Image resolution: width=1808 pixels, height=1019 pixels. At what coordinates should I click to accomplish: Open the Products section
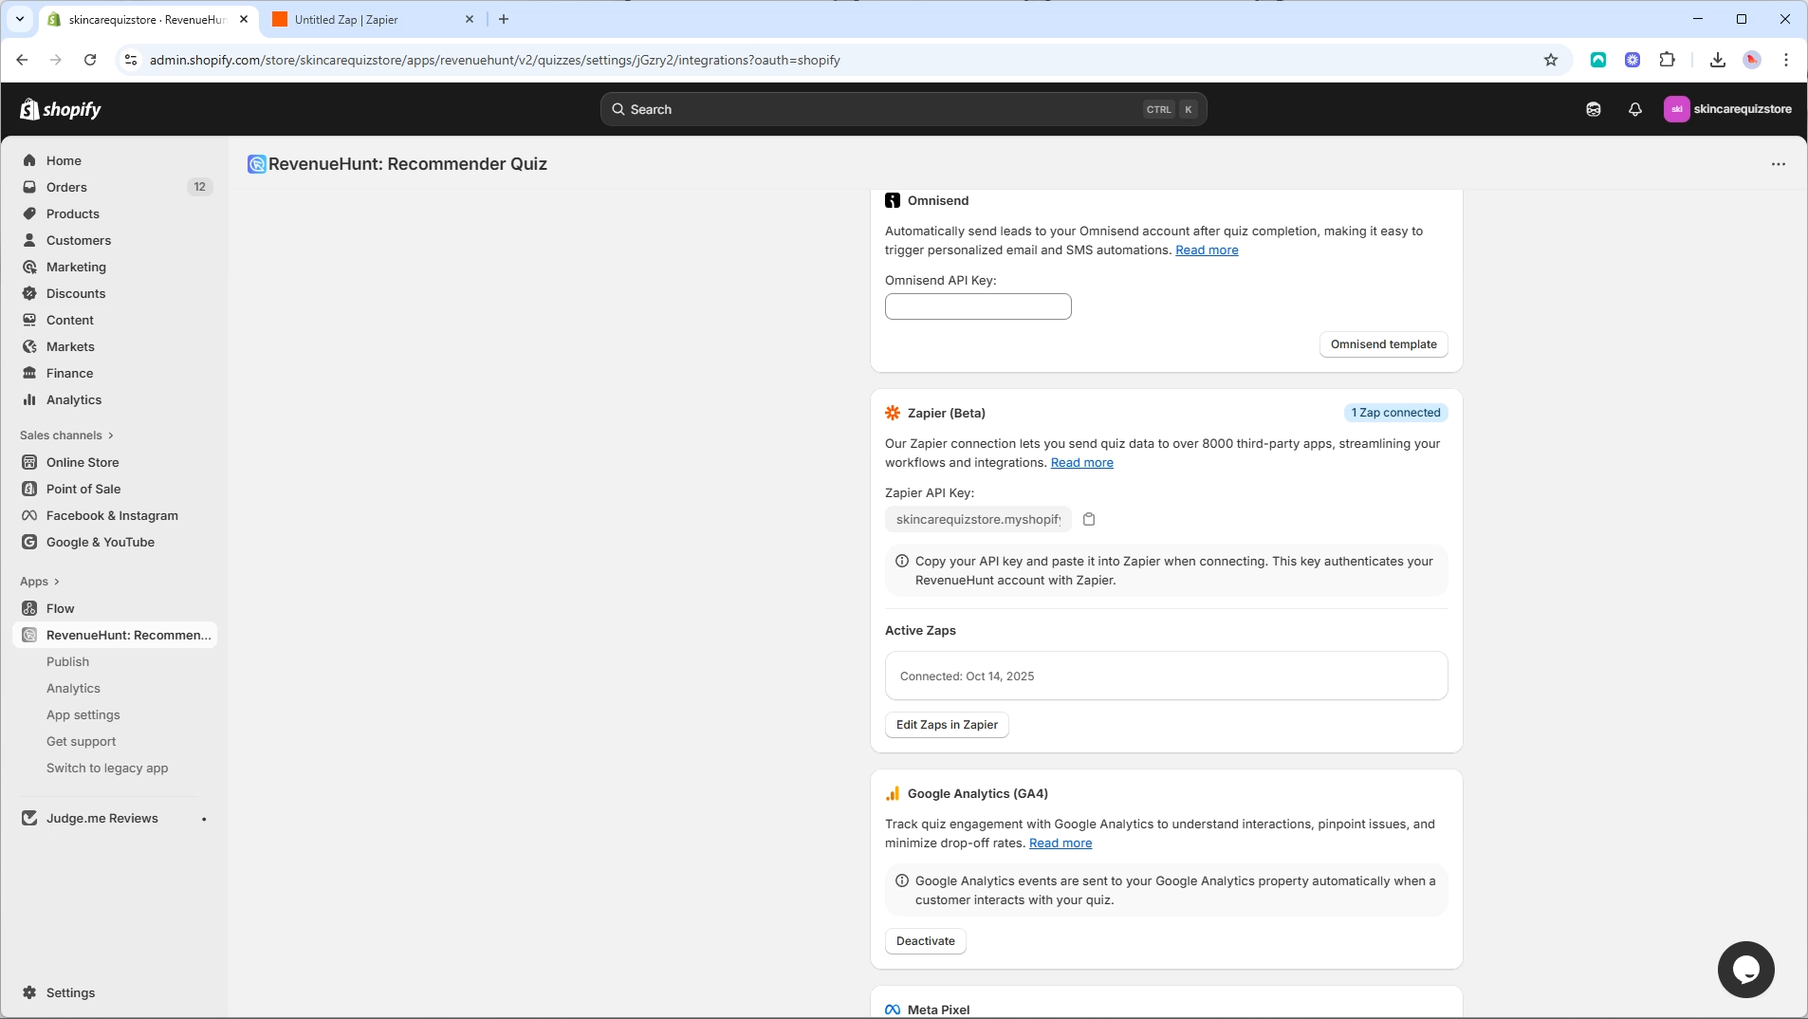click(x=73, y=213)
